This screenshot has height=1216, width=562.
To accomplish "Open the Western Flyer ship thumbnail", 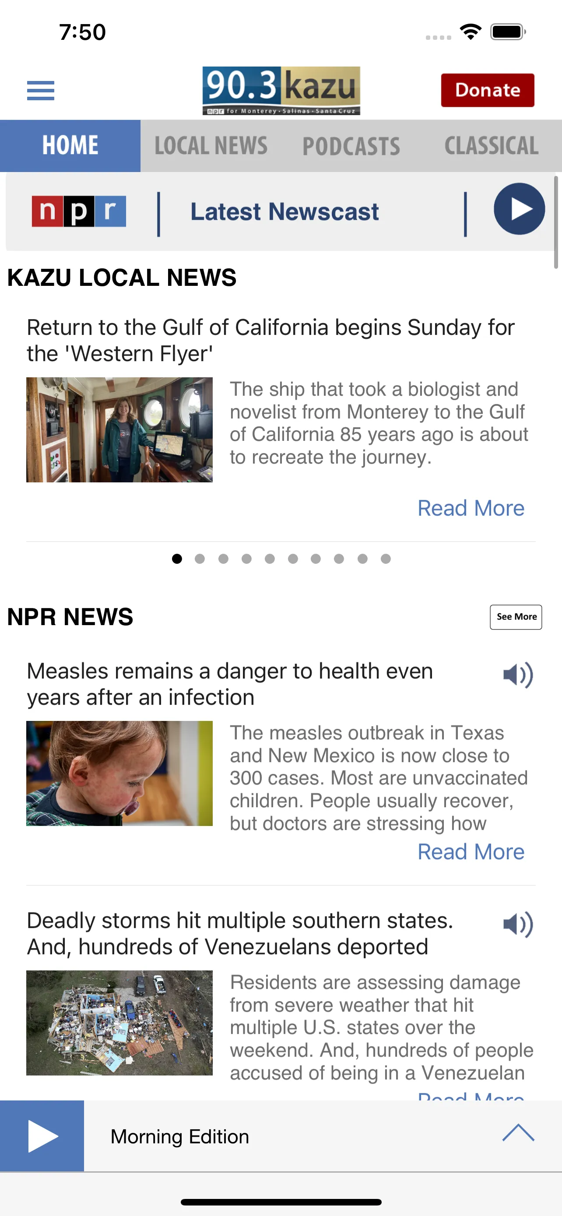I will (119, 429).
